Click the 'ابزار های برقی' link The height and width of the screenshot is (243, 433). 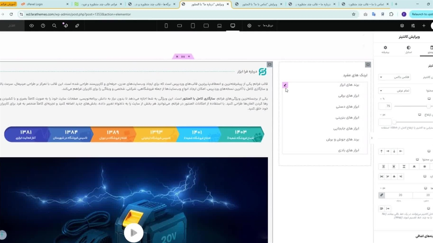click(348, 96)
